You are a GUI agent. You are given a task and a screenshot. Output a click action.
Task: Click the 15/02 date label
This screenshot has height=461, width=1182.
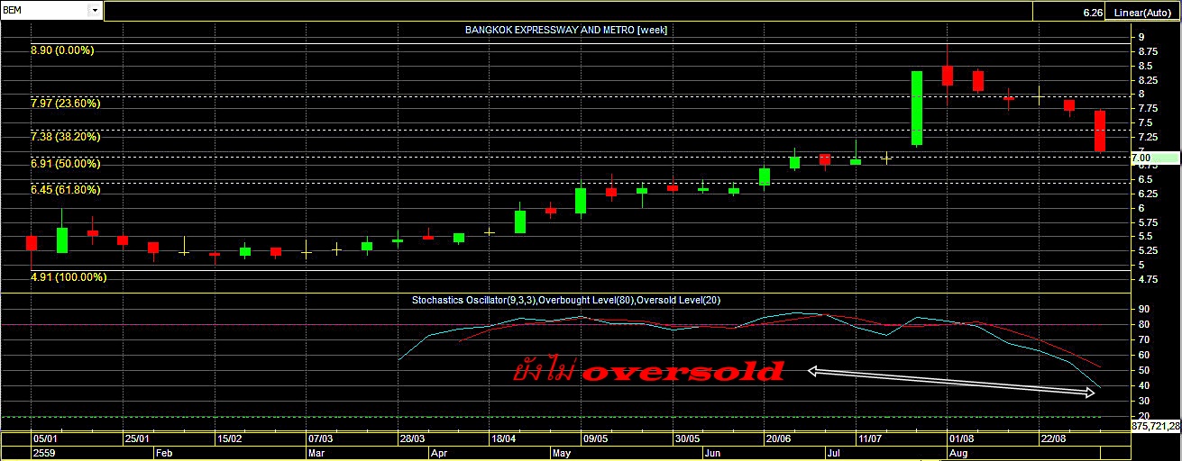[x=229, y=438]
